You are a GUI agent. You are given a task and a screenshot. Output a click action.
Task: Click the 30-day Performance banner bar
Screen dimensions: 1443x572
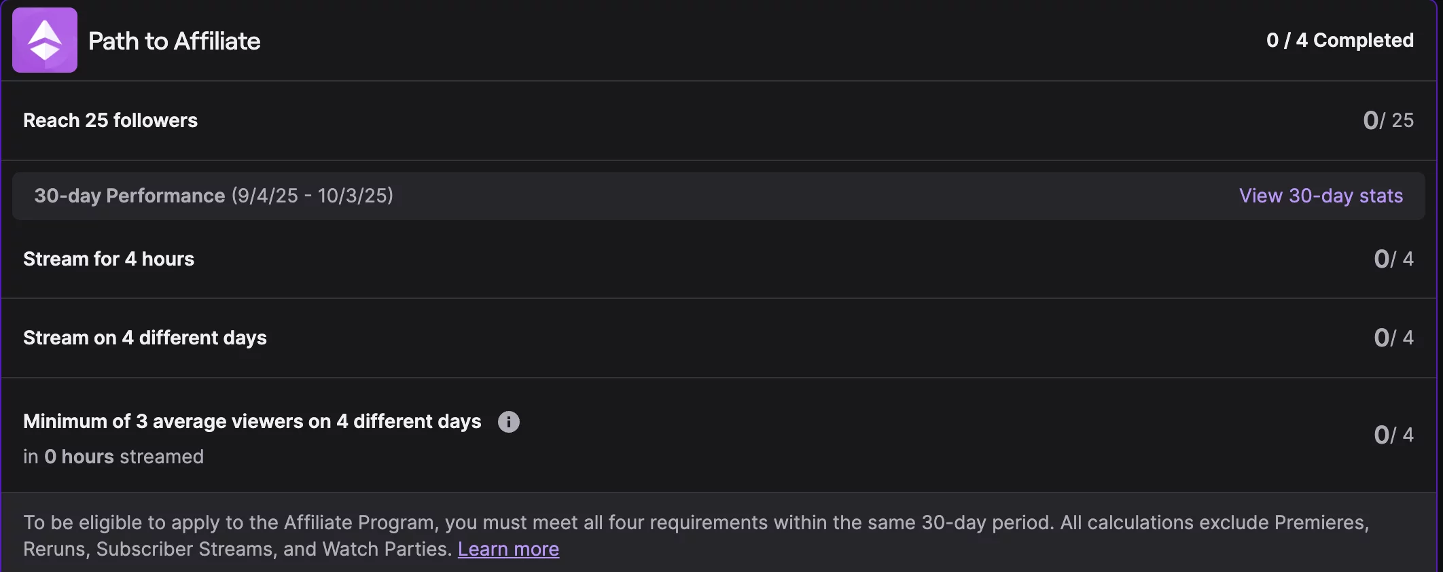[747, 196]
